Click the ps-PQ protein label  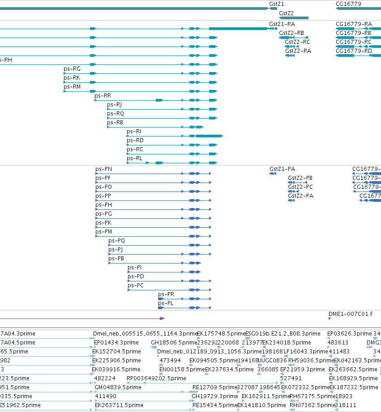point(116,240)
